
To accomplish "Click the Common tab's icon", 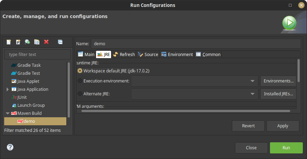I will pyautogui.click(x=198, y=54).
